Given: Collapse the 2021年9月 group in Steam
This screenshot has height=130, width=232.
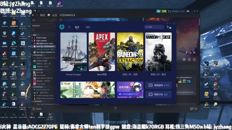Looking at the screenshot, I should 32,101.
